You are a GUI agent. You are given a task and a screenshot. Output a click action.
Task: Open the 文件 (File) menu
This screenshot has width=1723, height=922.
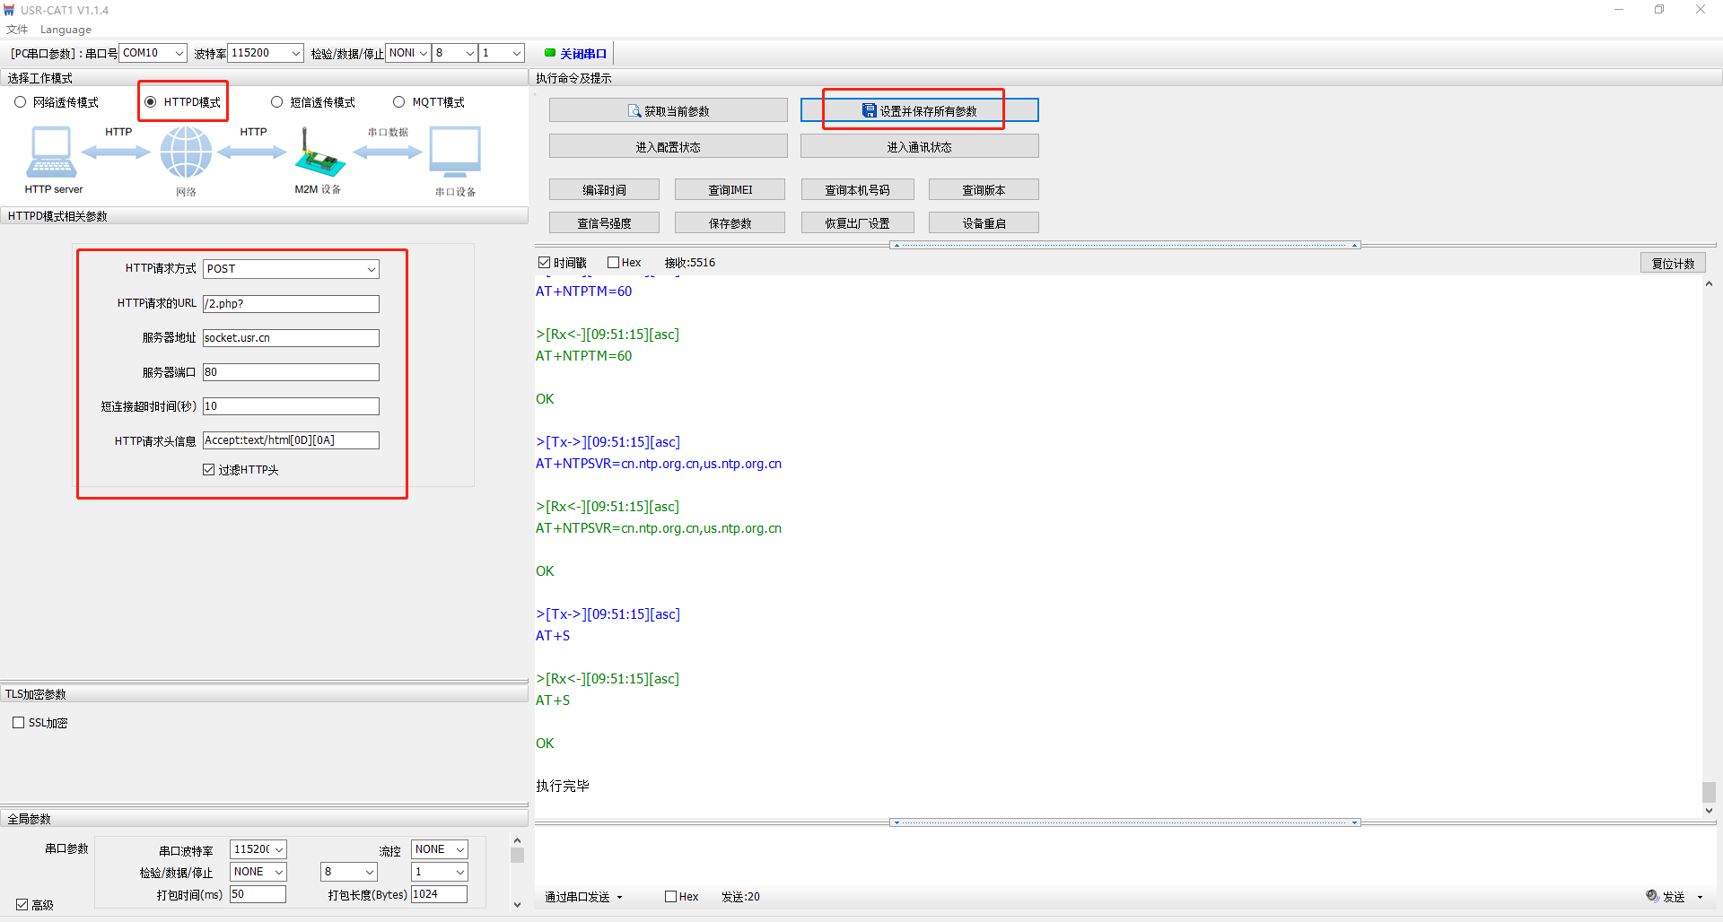(x=17, y=30)
